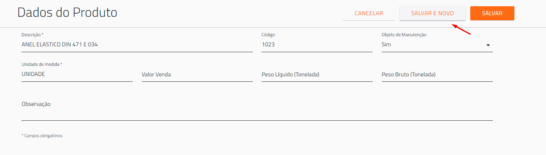Select the Unidade de medida field with UNIDADE

click(77, 74)
